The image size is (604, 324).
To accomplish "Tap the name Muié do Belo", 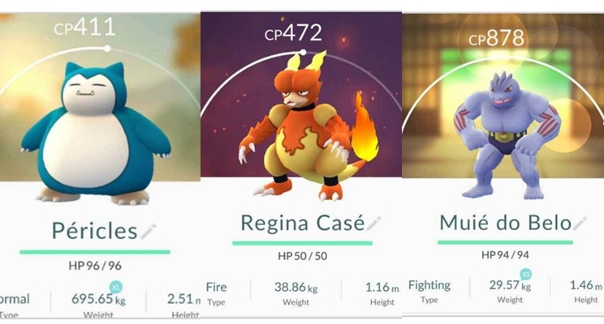I will pyautogui.click(x=506, y=223).
